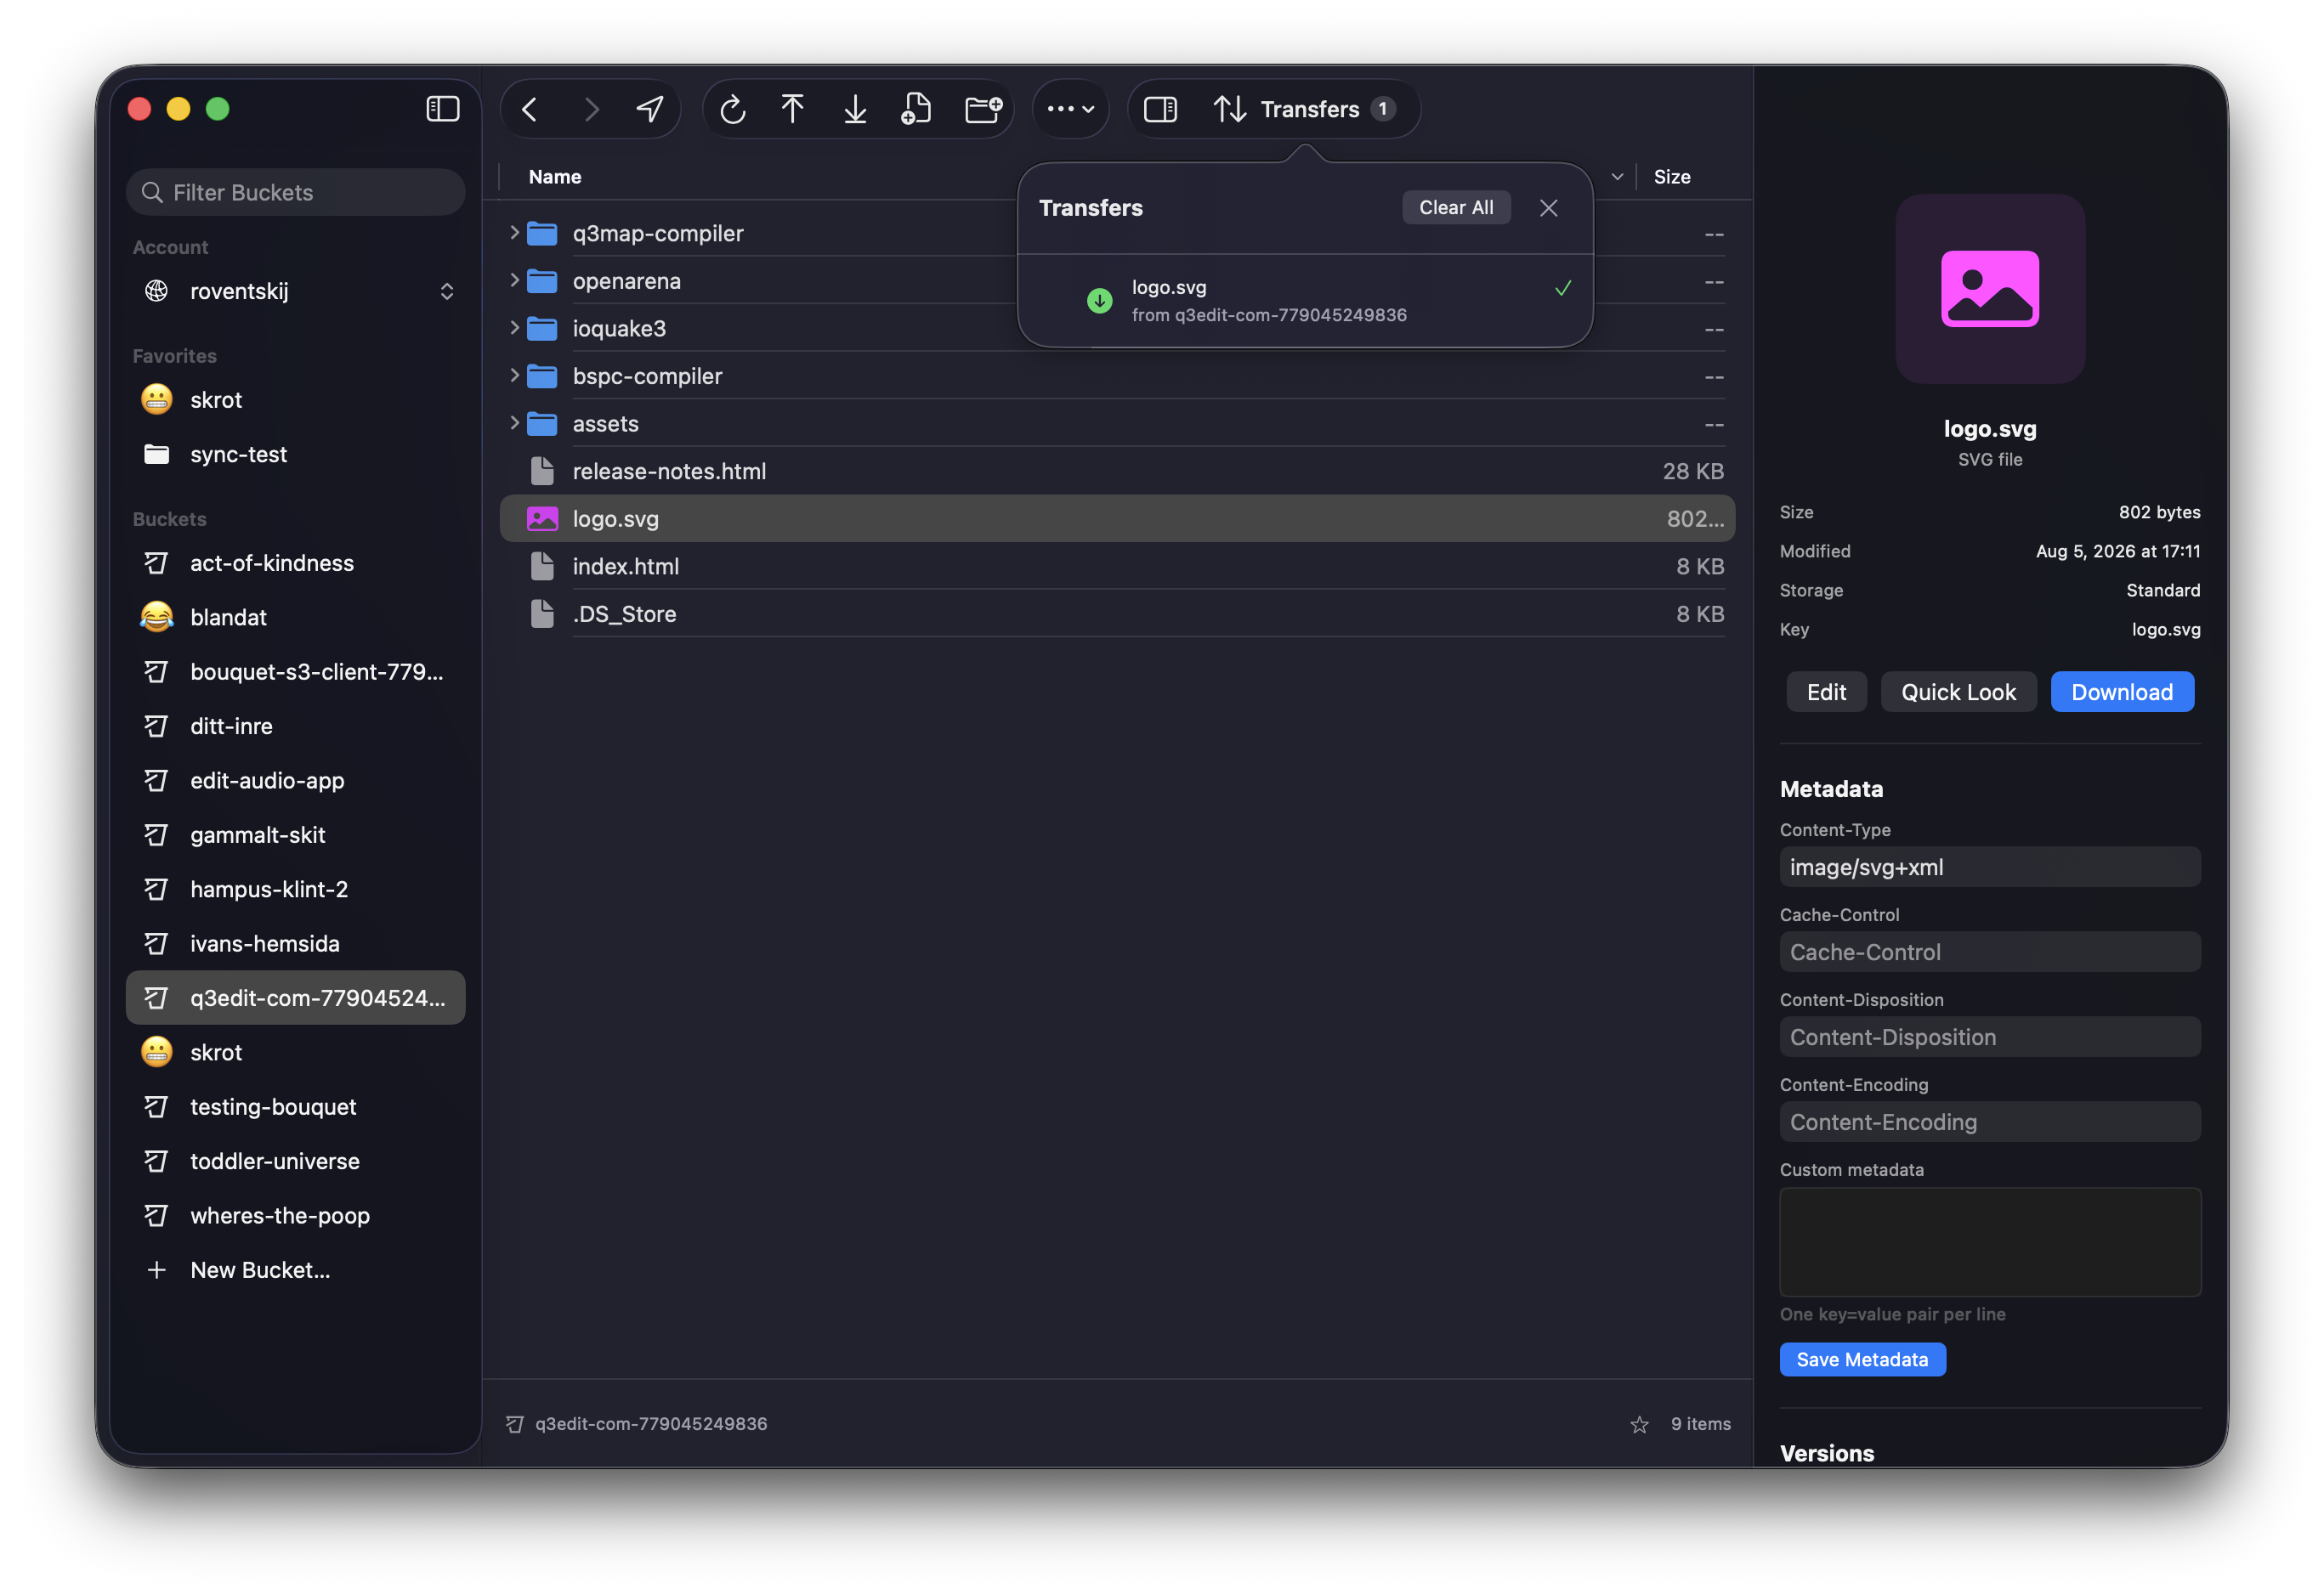Select logo.svg image icon in list
The image size is (2324, 1594).
click(542, 518)
